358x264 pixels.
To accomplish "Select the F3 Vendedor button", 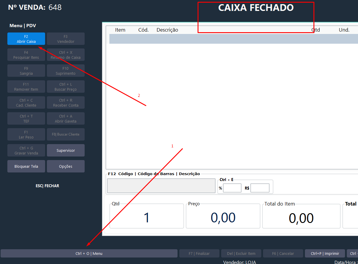I will coord(66,39).
